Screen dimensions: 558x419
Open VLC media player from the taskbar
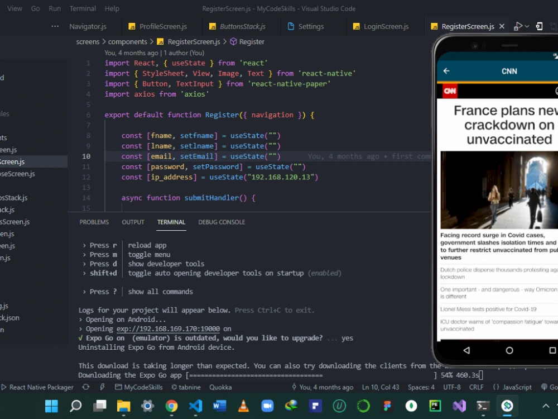(243, 406)
